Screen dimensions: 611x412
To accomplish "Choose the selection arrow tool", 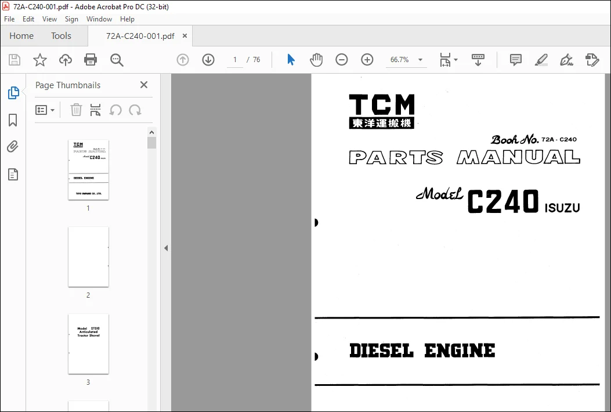I will pos(291,60).
